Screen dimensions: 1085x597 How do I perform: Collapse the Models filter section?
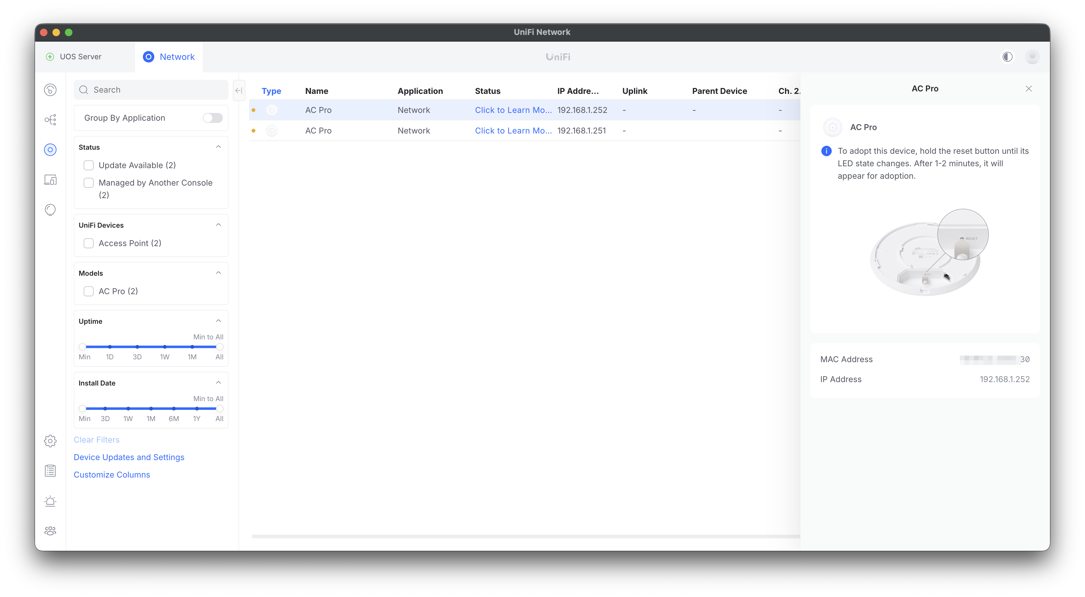218,273
